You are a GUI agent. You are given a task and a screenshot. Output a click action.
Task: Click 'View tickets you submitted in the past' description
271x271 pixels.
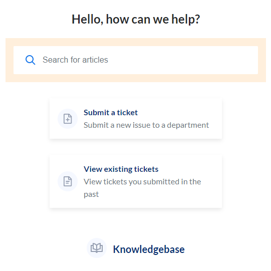pos(142,188)
